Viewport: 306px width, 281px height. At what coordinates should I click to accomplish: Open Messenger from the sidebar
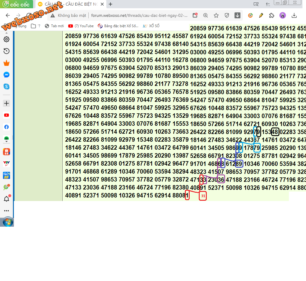[6, 75]
